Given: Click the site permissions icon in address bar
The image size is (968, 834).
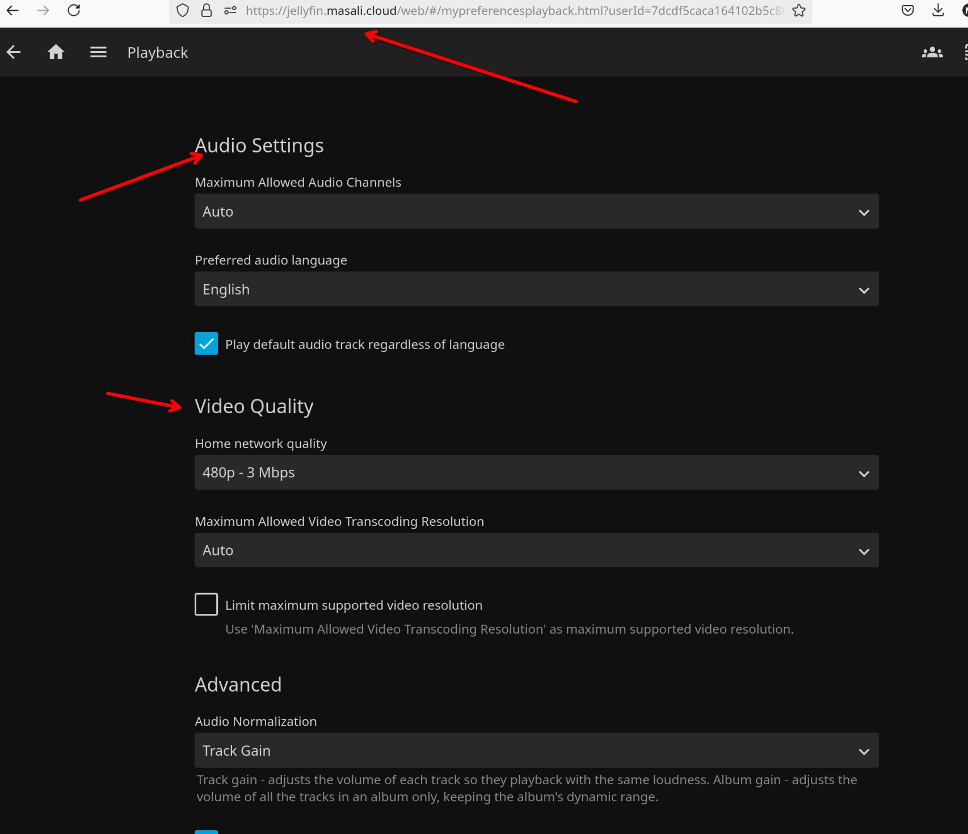Looking at the screenshot, I should coord(230,10).
